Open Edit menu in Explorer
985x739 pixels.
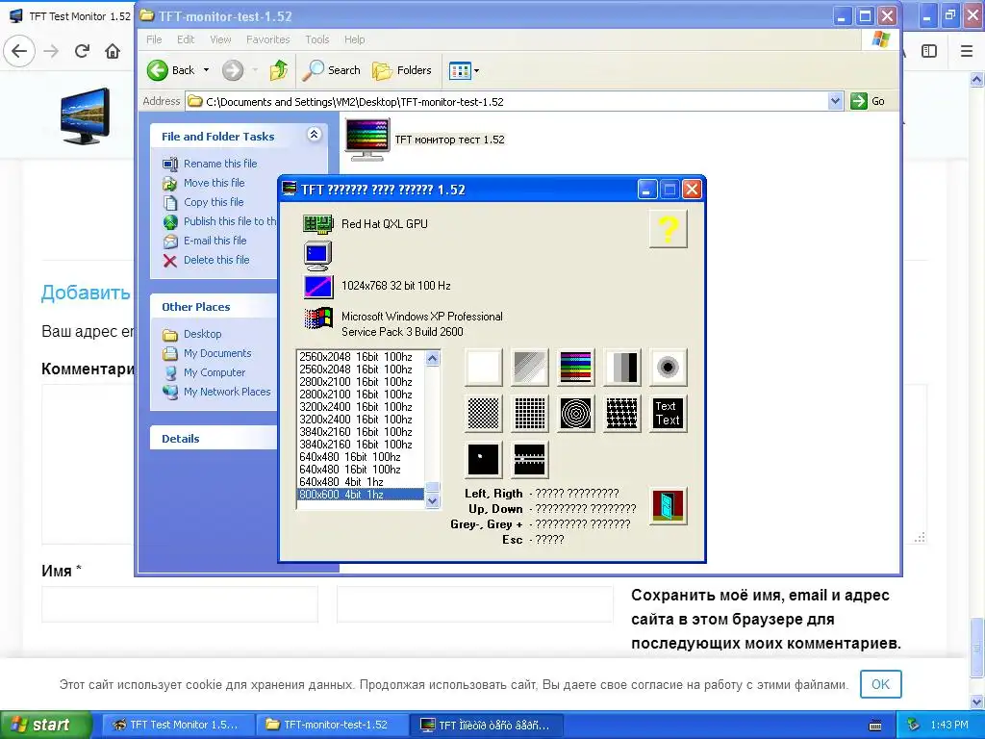[186, 39]
